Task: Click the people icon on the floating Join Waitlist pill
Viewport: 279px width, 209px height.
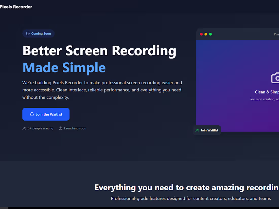Action: pyautogui.click(x=197, y=130)
